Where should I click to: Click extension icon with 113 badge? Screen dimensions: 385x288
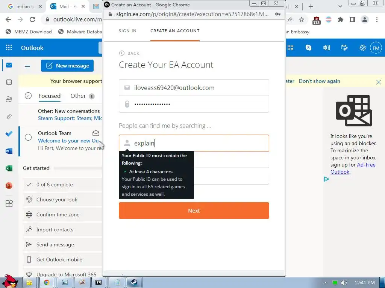click(x=317, y=20)
